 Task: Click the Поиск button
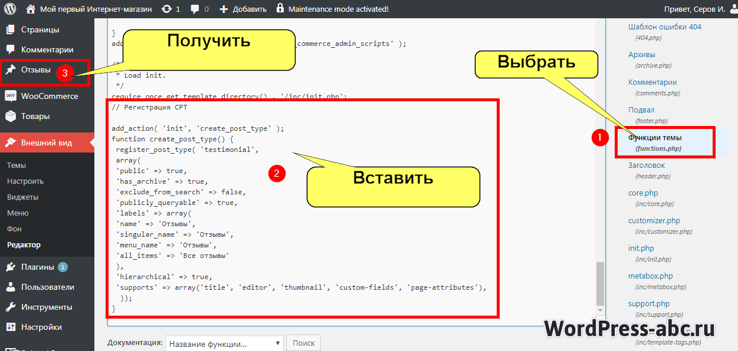pos(304,343)
